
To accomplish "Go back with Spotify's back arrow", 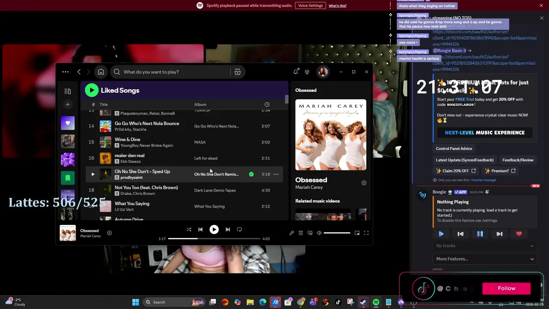I will click(79, 72).
